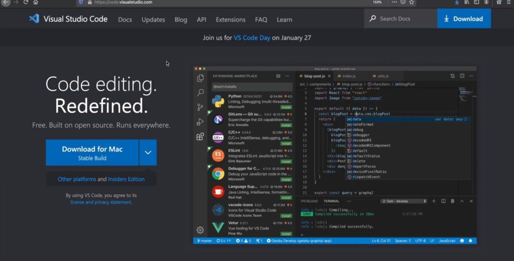514x261 pixels.
Task: Show site security via the padlock icon
Action: point(89,3)
